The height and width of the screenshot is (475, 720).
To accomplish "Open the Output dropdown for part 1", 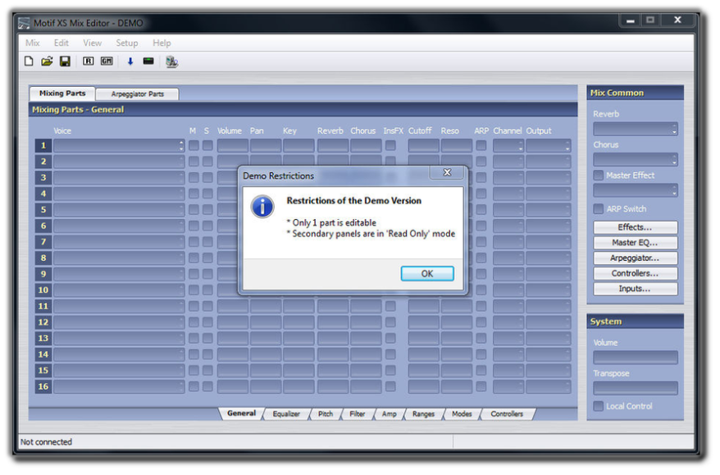I will (x=549, y=146).
